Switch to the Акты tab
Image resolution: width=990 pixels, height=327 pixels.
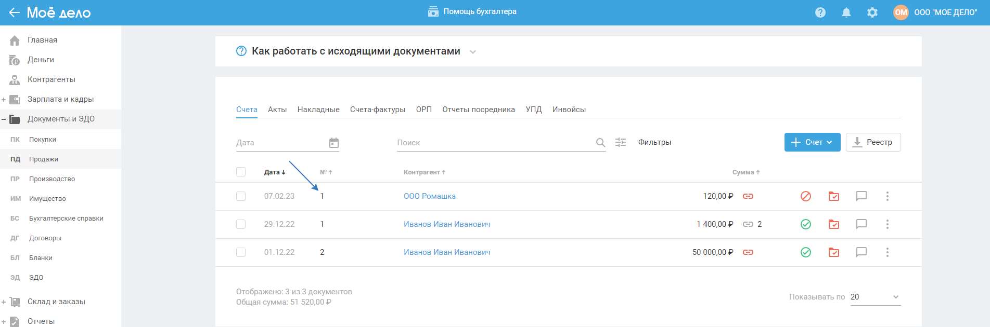click(277, 110)
